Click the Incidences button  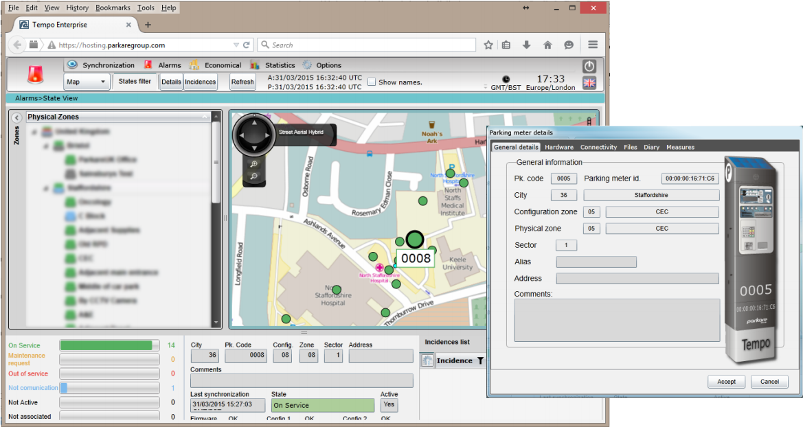201,82
